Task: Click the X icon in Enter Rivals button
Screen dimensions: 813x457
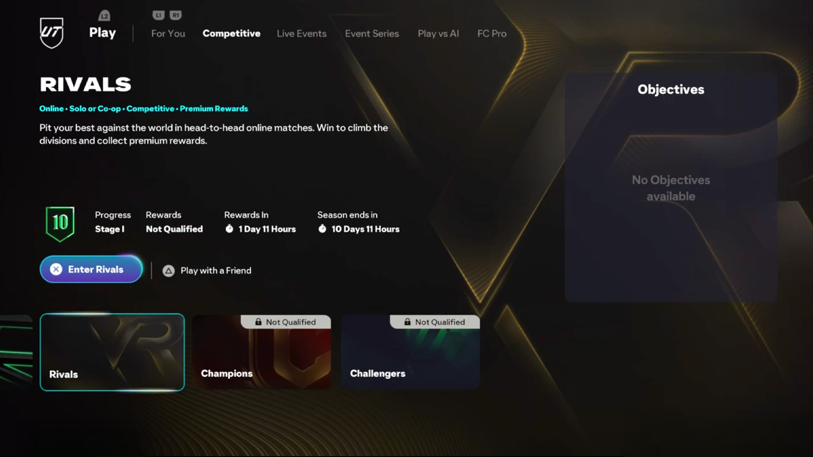Action: tap(56, 269)
